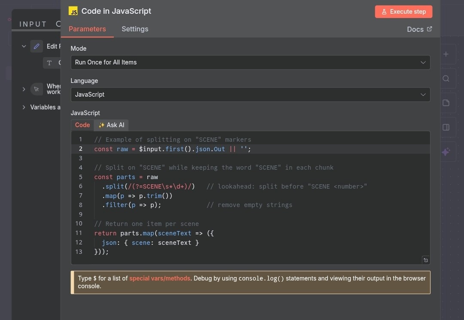Expand the Variables section
This screenshot has width=464, height=320.
pos(24,107)
